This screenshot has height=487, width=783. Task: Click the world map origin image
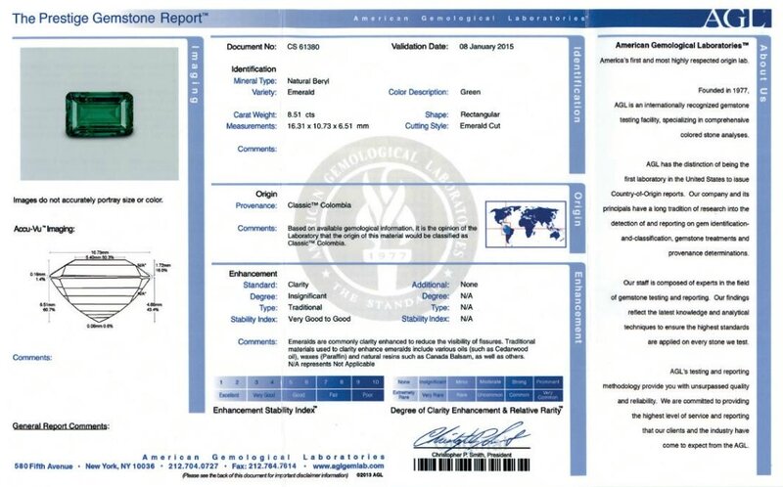coord(527,224)
